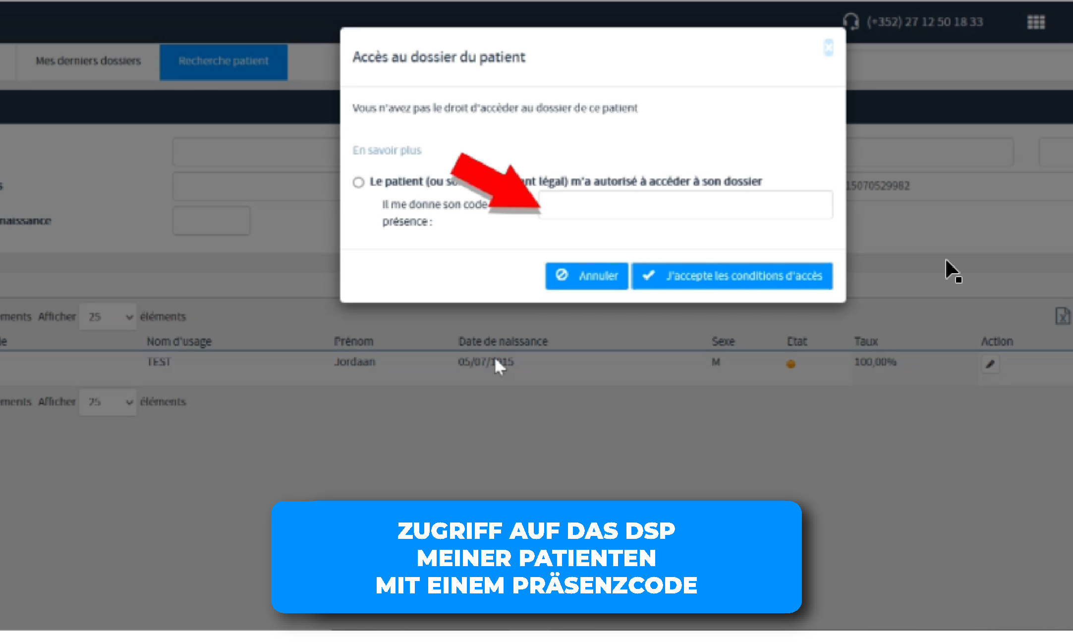This screenshot has width=1073, height=642.
Task: Open lower Afficher 25 dropdown
Action: [x=108, y=402]
